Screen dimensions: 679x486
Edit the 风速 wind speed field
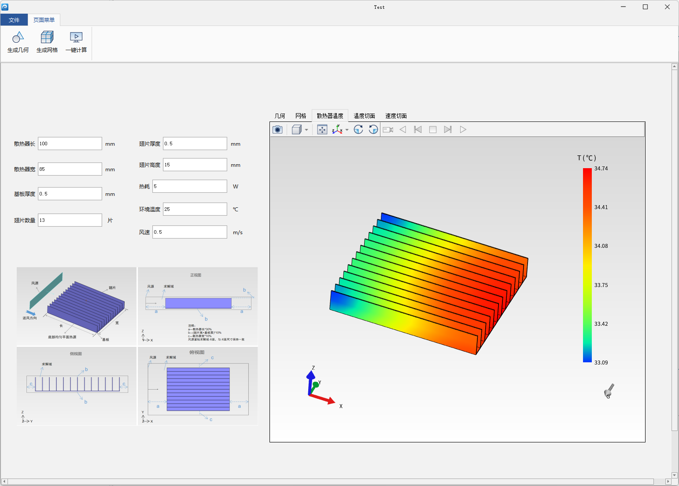[x=190, y=232]
